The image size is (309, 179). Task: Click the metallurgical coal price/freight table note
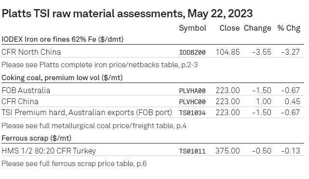pyautogui.click(x=94, y=126)
